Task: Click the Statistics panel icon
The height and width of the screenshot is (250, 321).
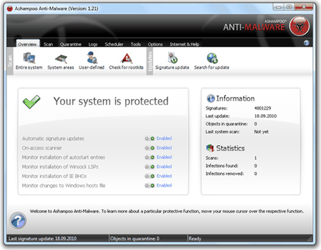Action: pos(210,148)
